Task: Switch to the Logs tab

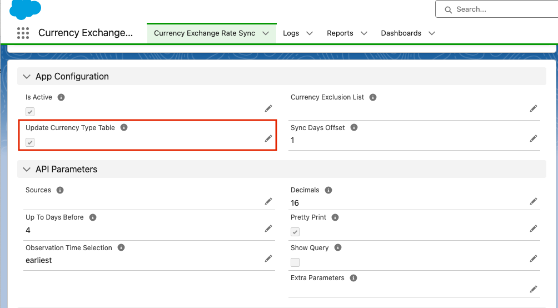Action: point(291,33)
